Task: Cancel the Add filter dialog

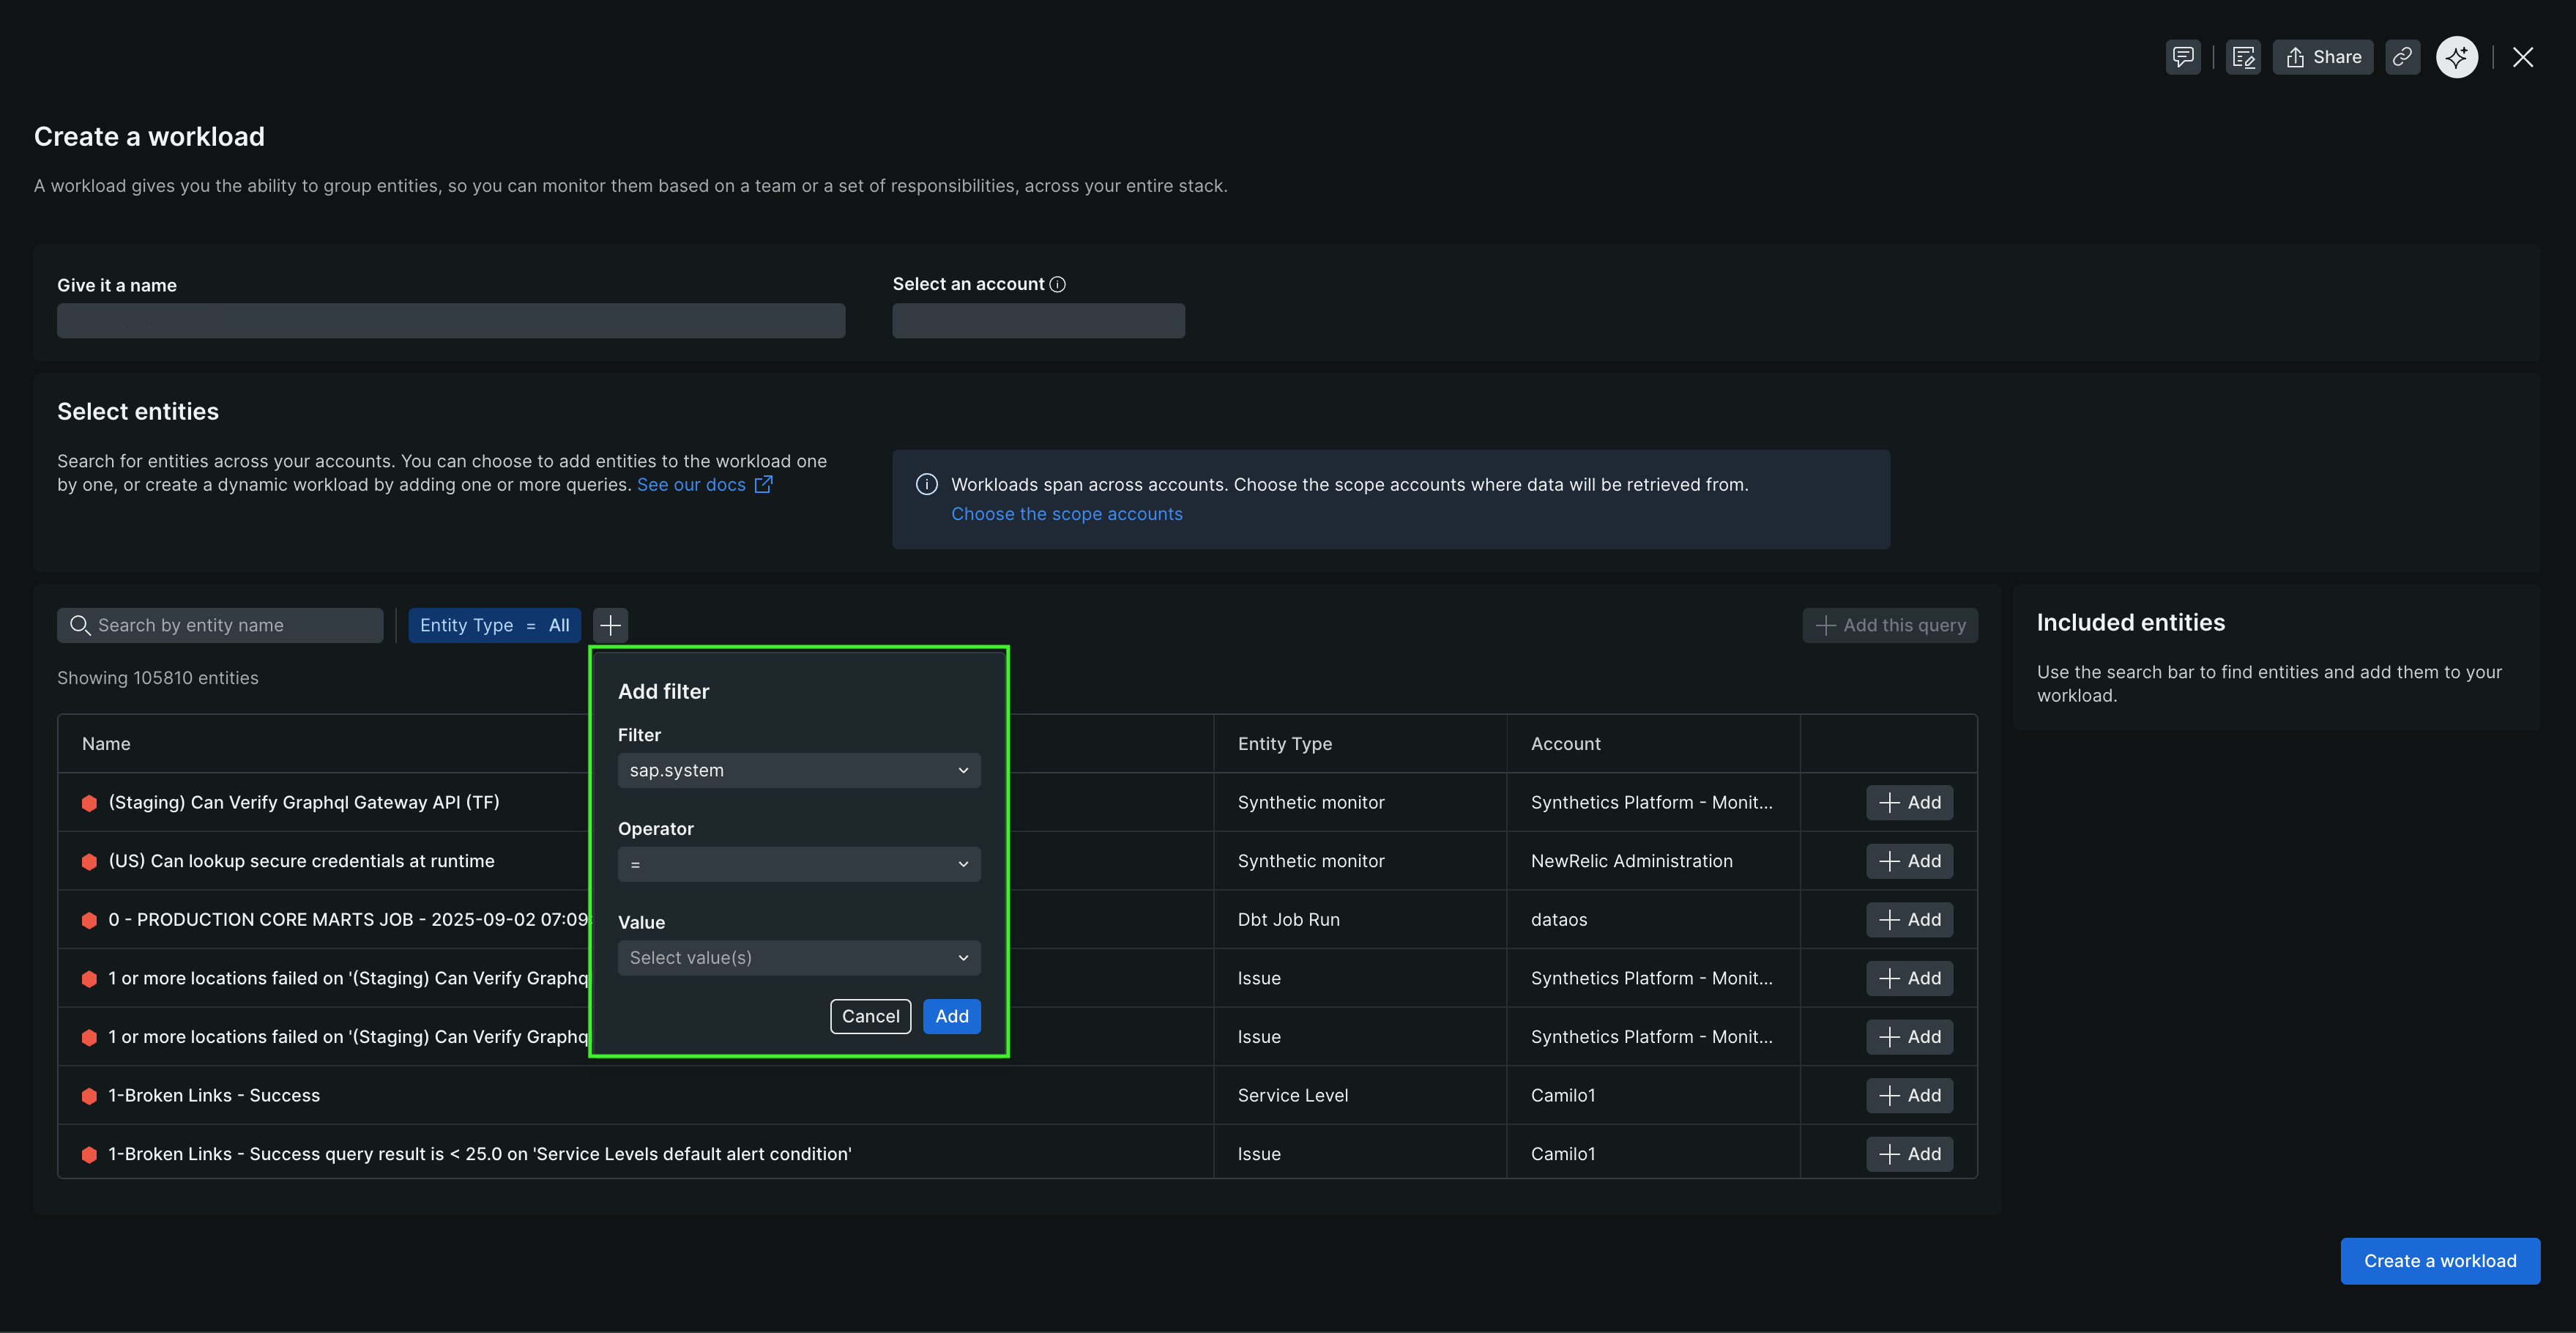Action: point(870,1016)
